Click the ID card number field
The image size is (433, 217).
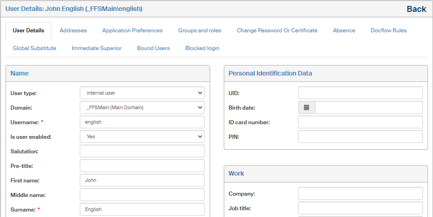point(360,122)
